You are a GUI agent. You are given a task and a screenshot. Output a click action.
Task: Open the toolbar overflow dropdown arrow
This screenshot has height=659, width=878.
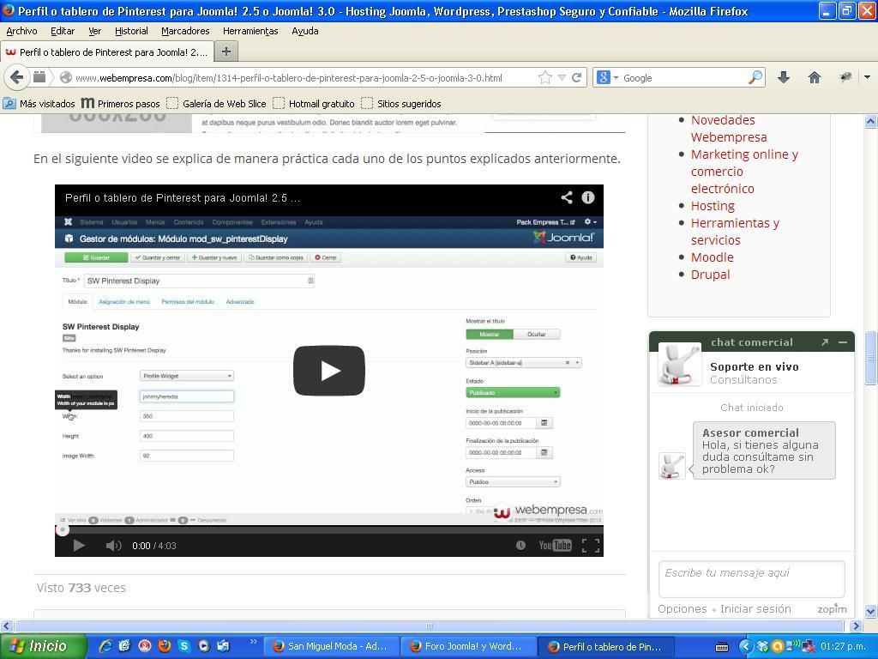coord(868,77)
